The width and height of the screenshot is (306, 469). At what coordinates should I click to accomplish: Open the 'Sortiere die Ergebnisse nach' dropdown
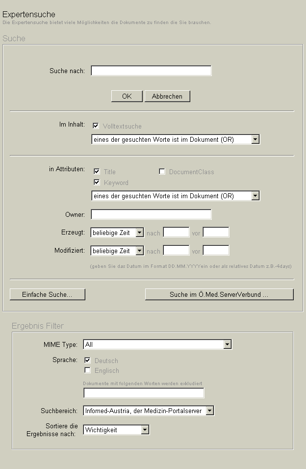(116, 430)
